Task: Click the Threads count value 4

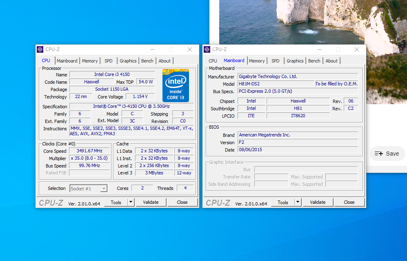Action: click(185, 188)
